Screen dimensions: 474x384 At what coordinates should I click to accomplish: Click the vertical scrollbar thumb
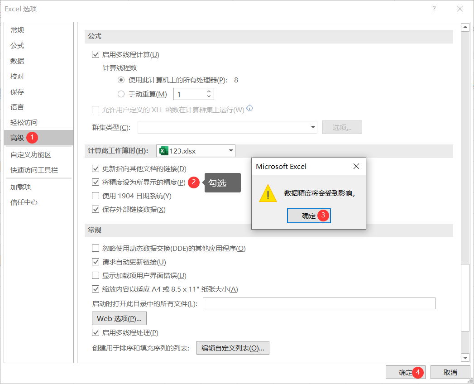pos(465,298)
